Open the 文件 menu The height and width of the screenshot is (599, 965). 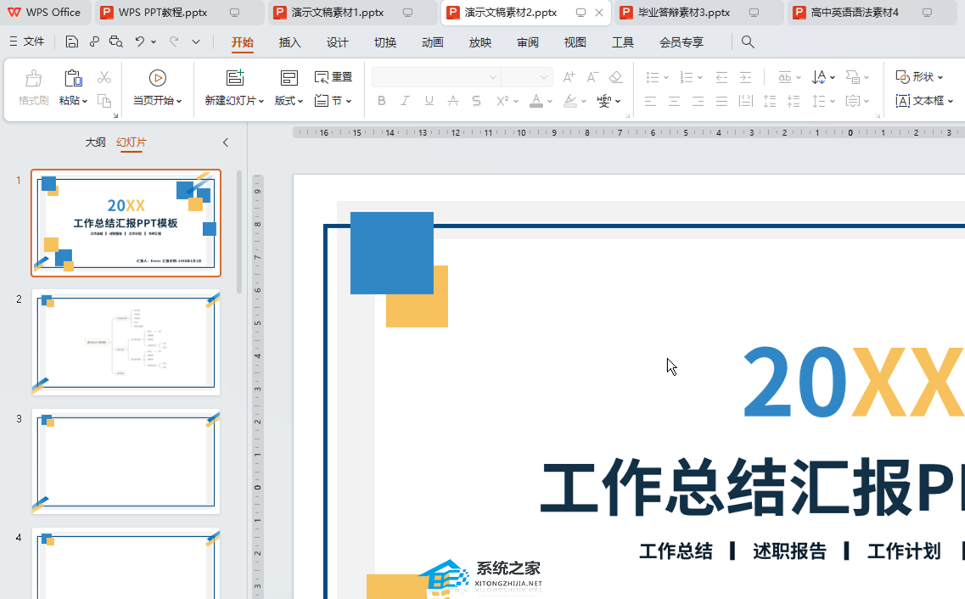(x=26, y=42)
